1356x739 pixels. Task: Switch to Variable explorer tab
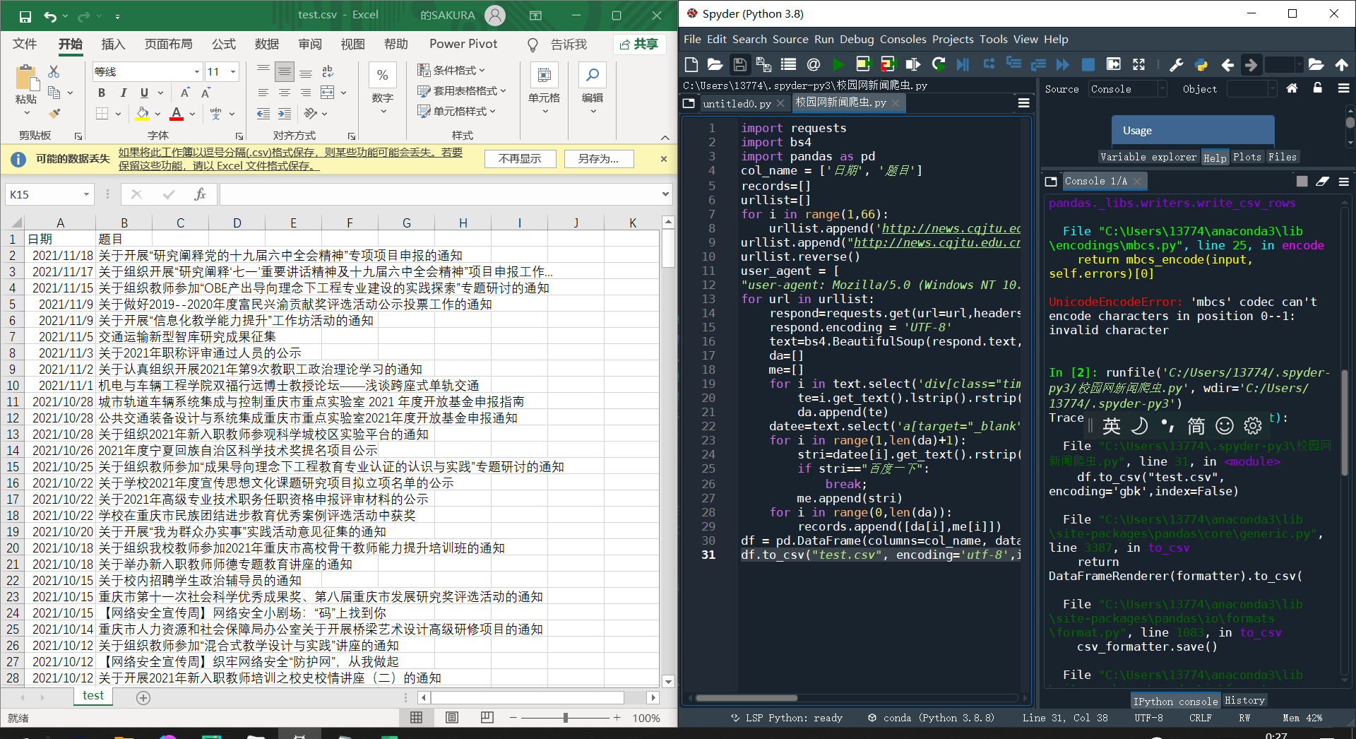coord(1148,157)
